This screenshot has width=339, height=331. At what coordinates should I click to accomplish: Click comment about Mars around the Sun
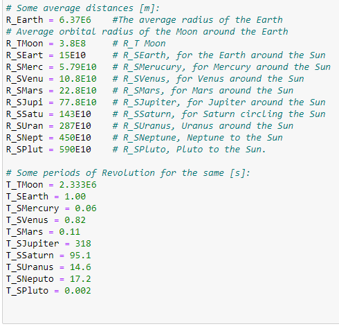(203, 91)
